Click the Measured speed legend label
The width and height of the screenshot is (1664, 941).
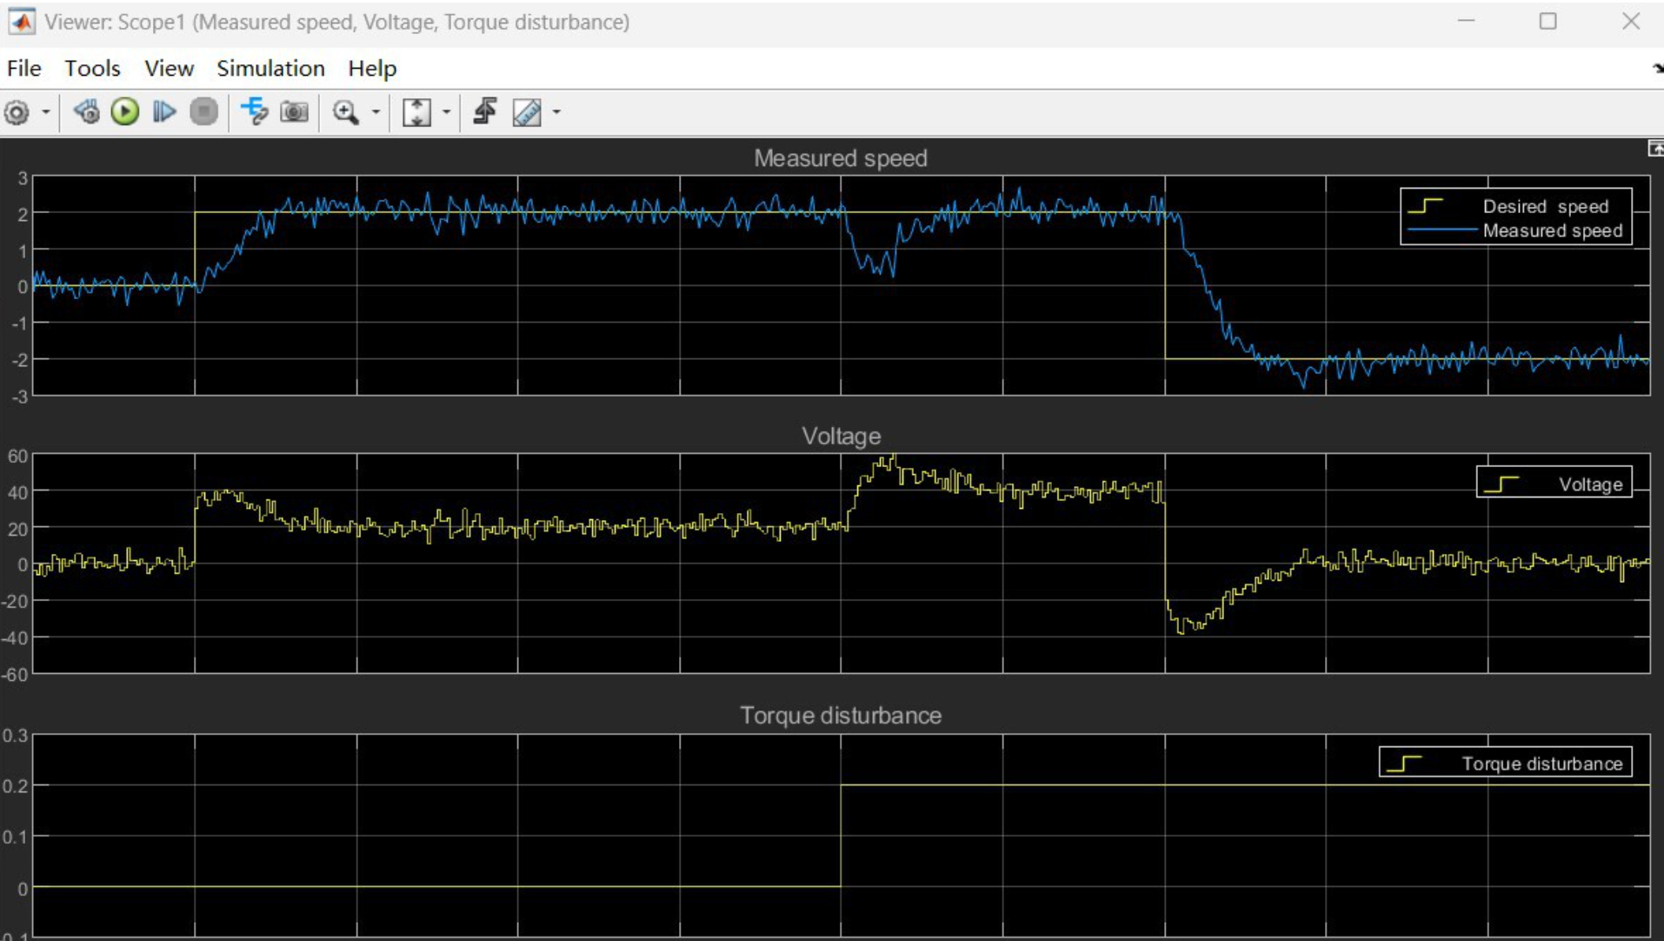(x=1554, y=230)
